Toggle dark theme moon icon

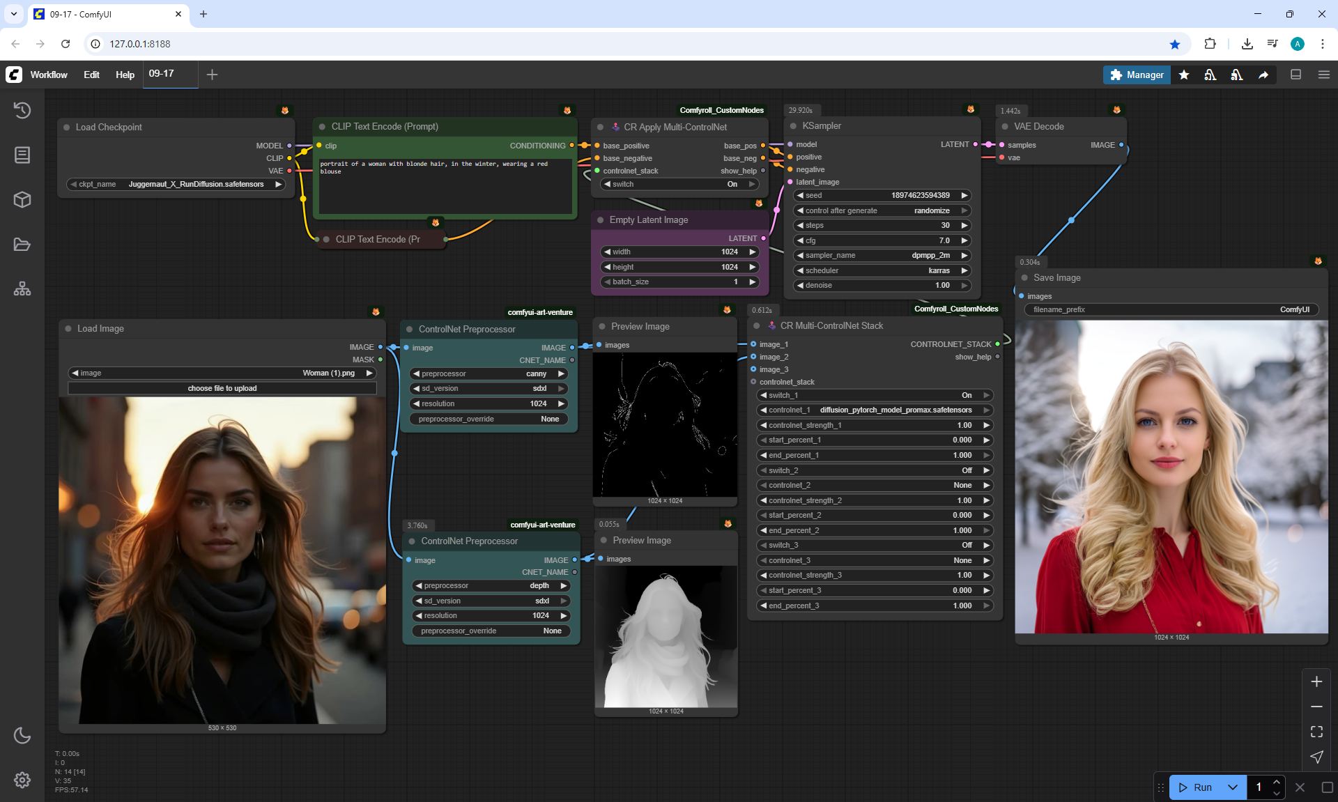[x=22, y=735]
